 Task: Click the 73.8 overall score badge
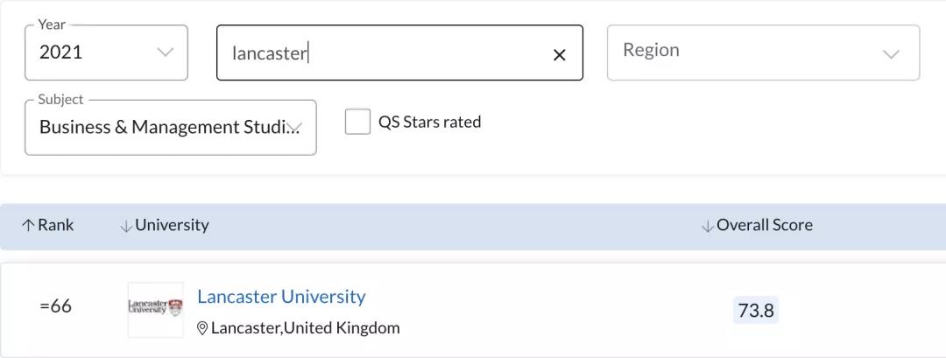point(756,311)
